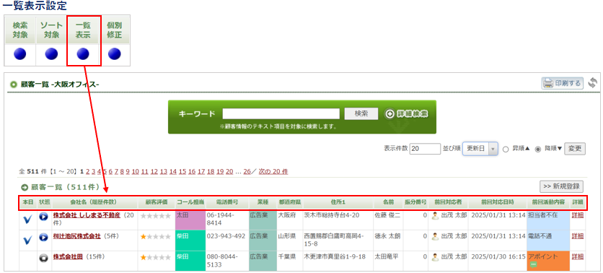Click the 次の 20 件 link

pyautogui.click(x=273, y=171)
